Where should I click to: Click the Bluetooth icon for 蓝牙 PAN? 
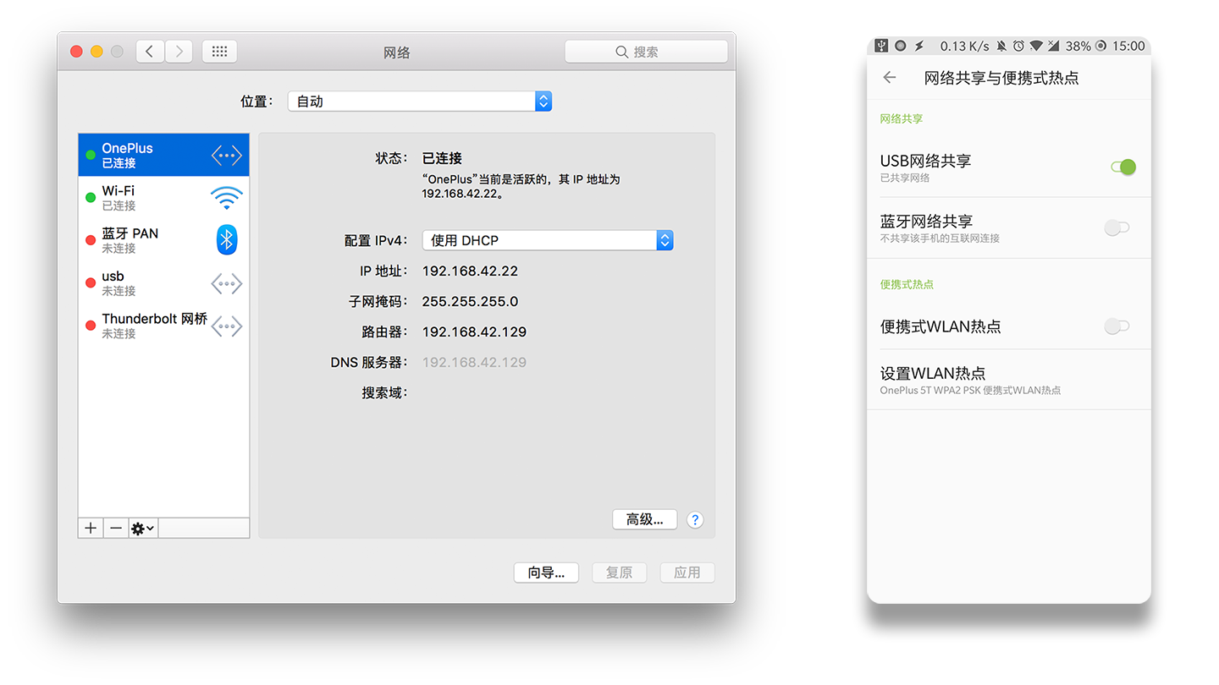pos(226,240)
